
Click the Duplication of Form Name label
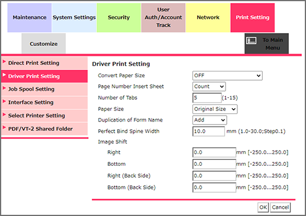(130, 120)
